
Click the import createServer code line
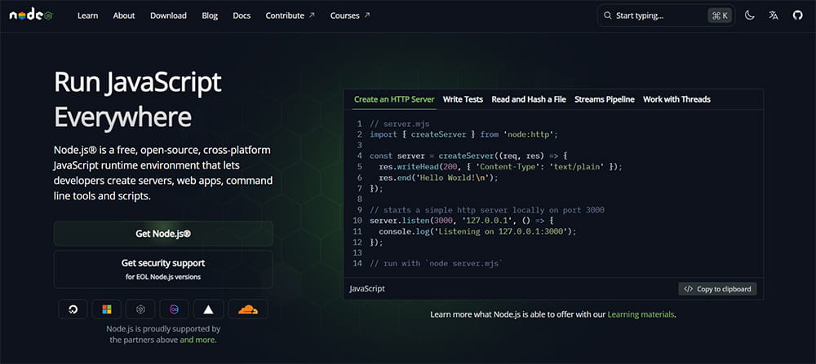[x=463, y=134]
